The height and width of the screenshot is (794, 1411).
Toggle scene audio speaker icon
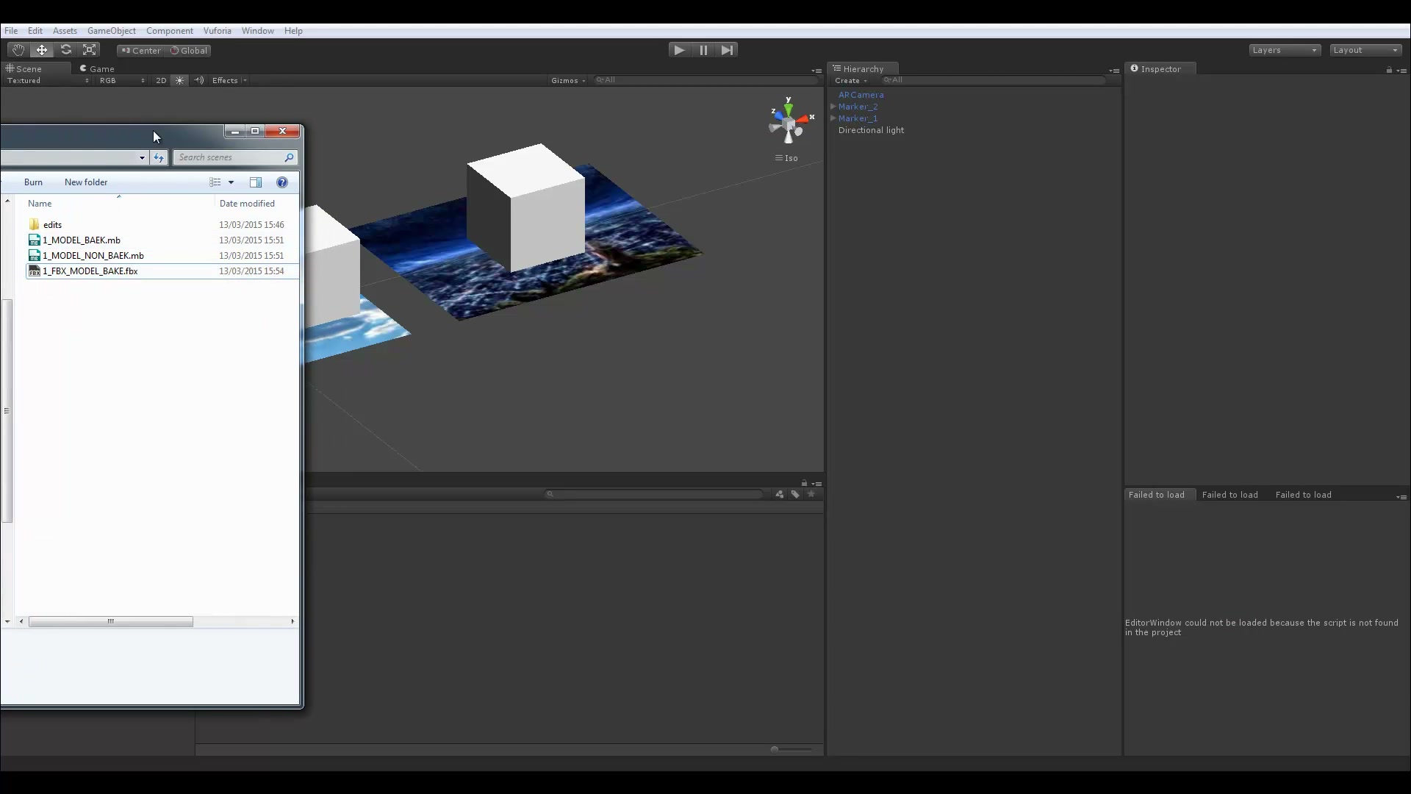[x=199, y=81]
